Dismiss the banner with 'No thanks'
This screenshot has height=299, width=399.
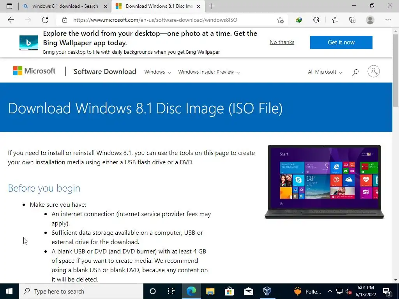point(282,42)
